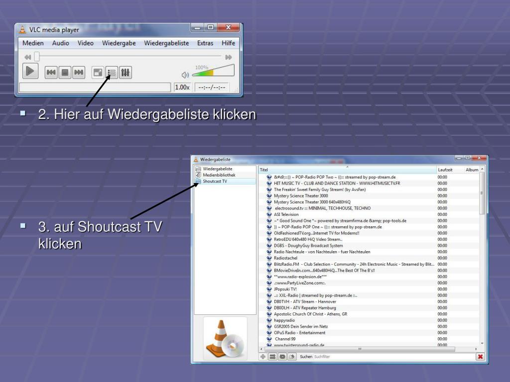Open the Audio menu
Viewport: 510px width, 382px height.
[x=60, y=43]
